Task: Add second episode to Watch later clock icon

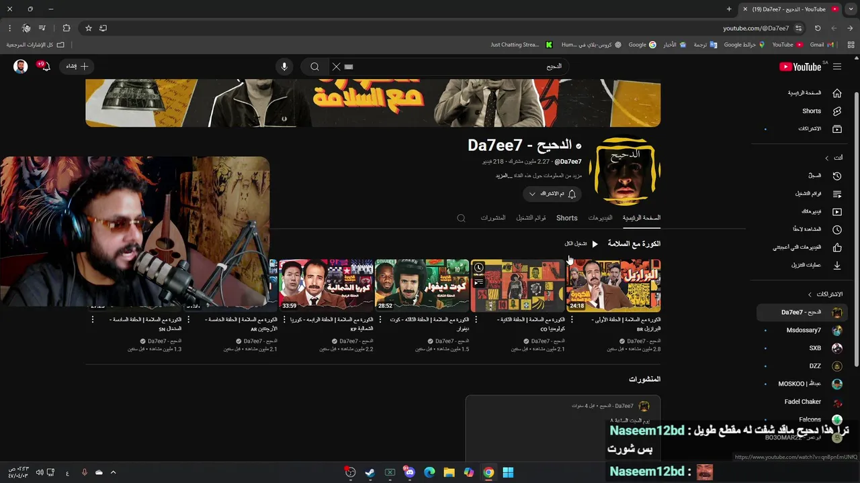Action: tap(478, 268)
